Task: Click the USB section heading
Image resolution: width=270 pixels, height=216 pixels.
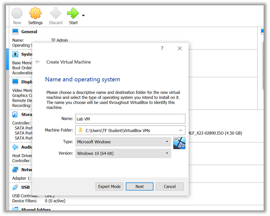Action: tap(26, 187)
